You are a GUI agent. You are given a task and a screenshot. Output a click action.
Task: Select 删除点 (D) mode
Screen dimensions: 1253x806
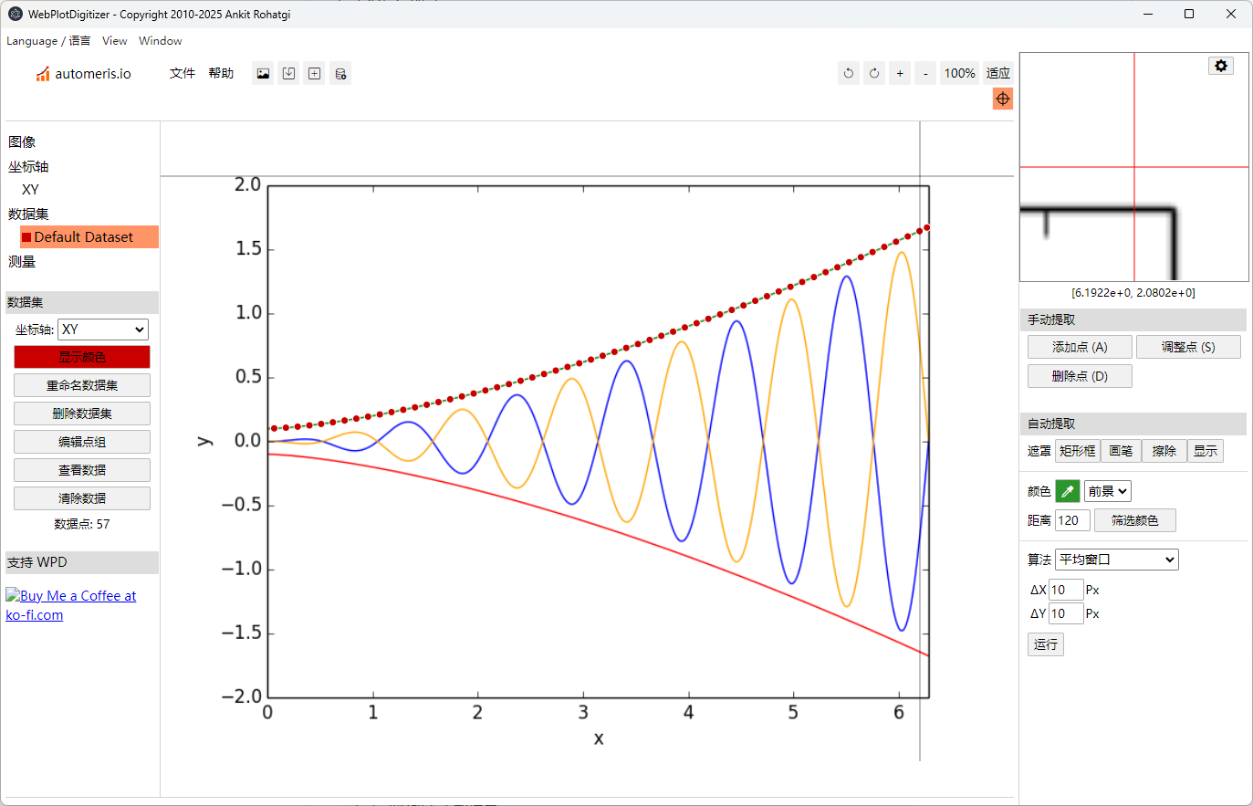click(1080, 376)
